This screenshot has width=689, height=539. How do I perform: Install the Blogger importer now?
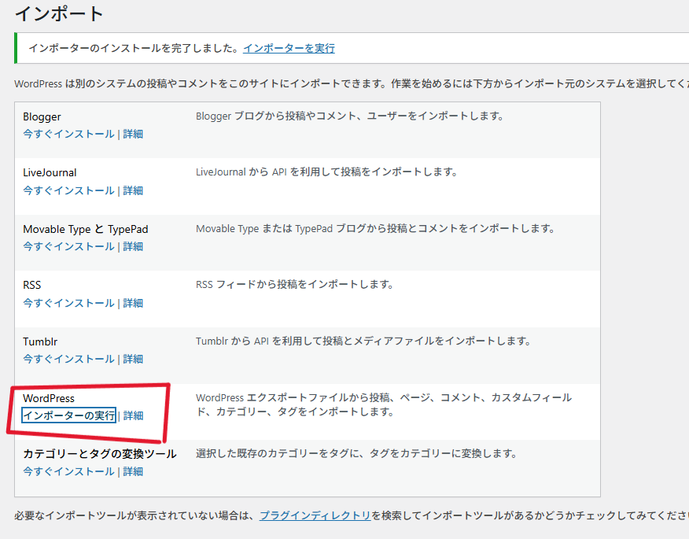pos(68,134)
